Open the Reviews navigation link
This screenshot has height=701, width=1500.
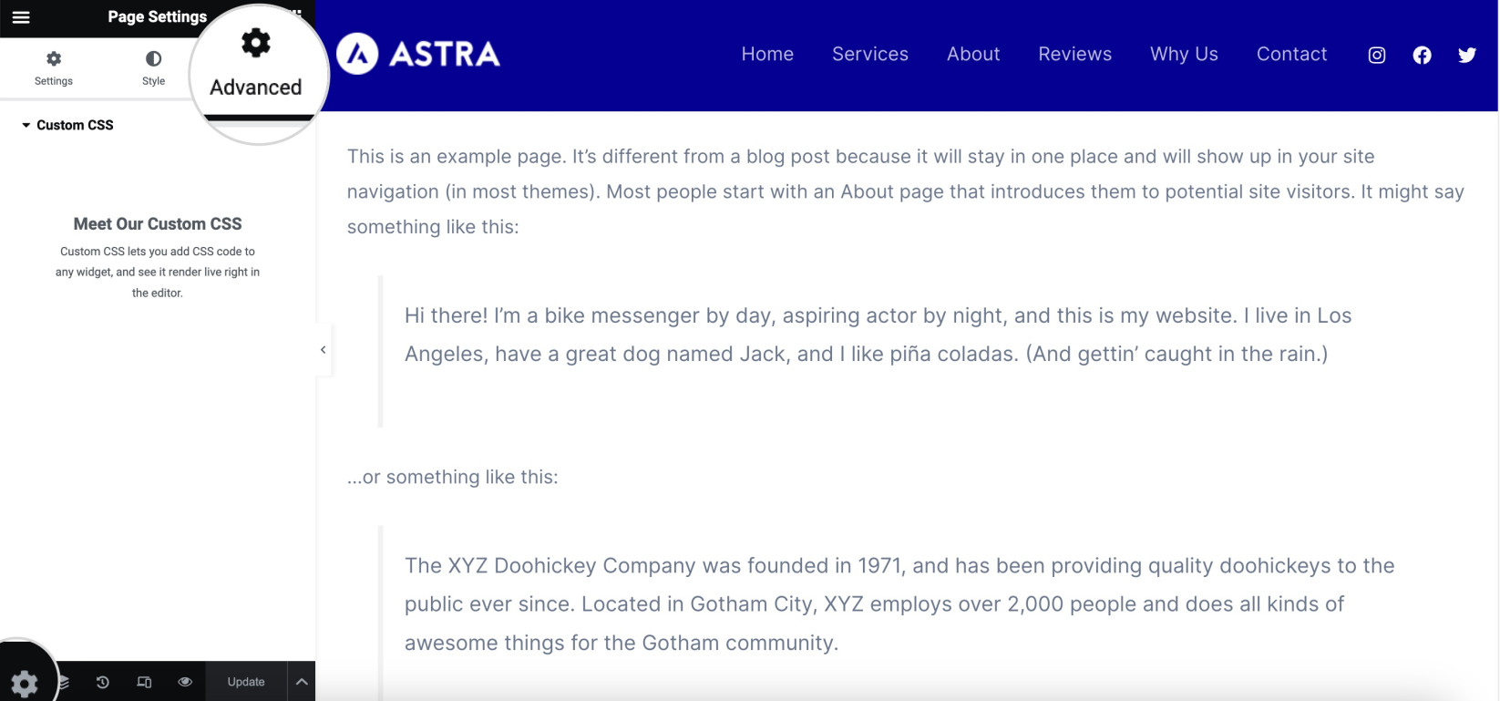(1075, 54)
